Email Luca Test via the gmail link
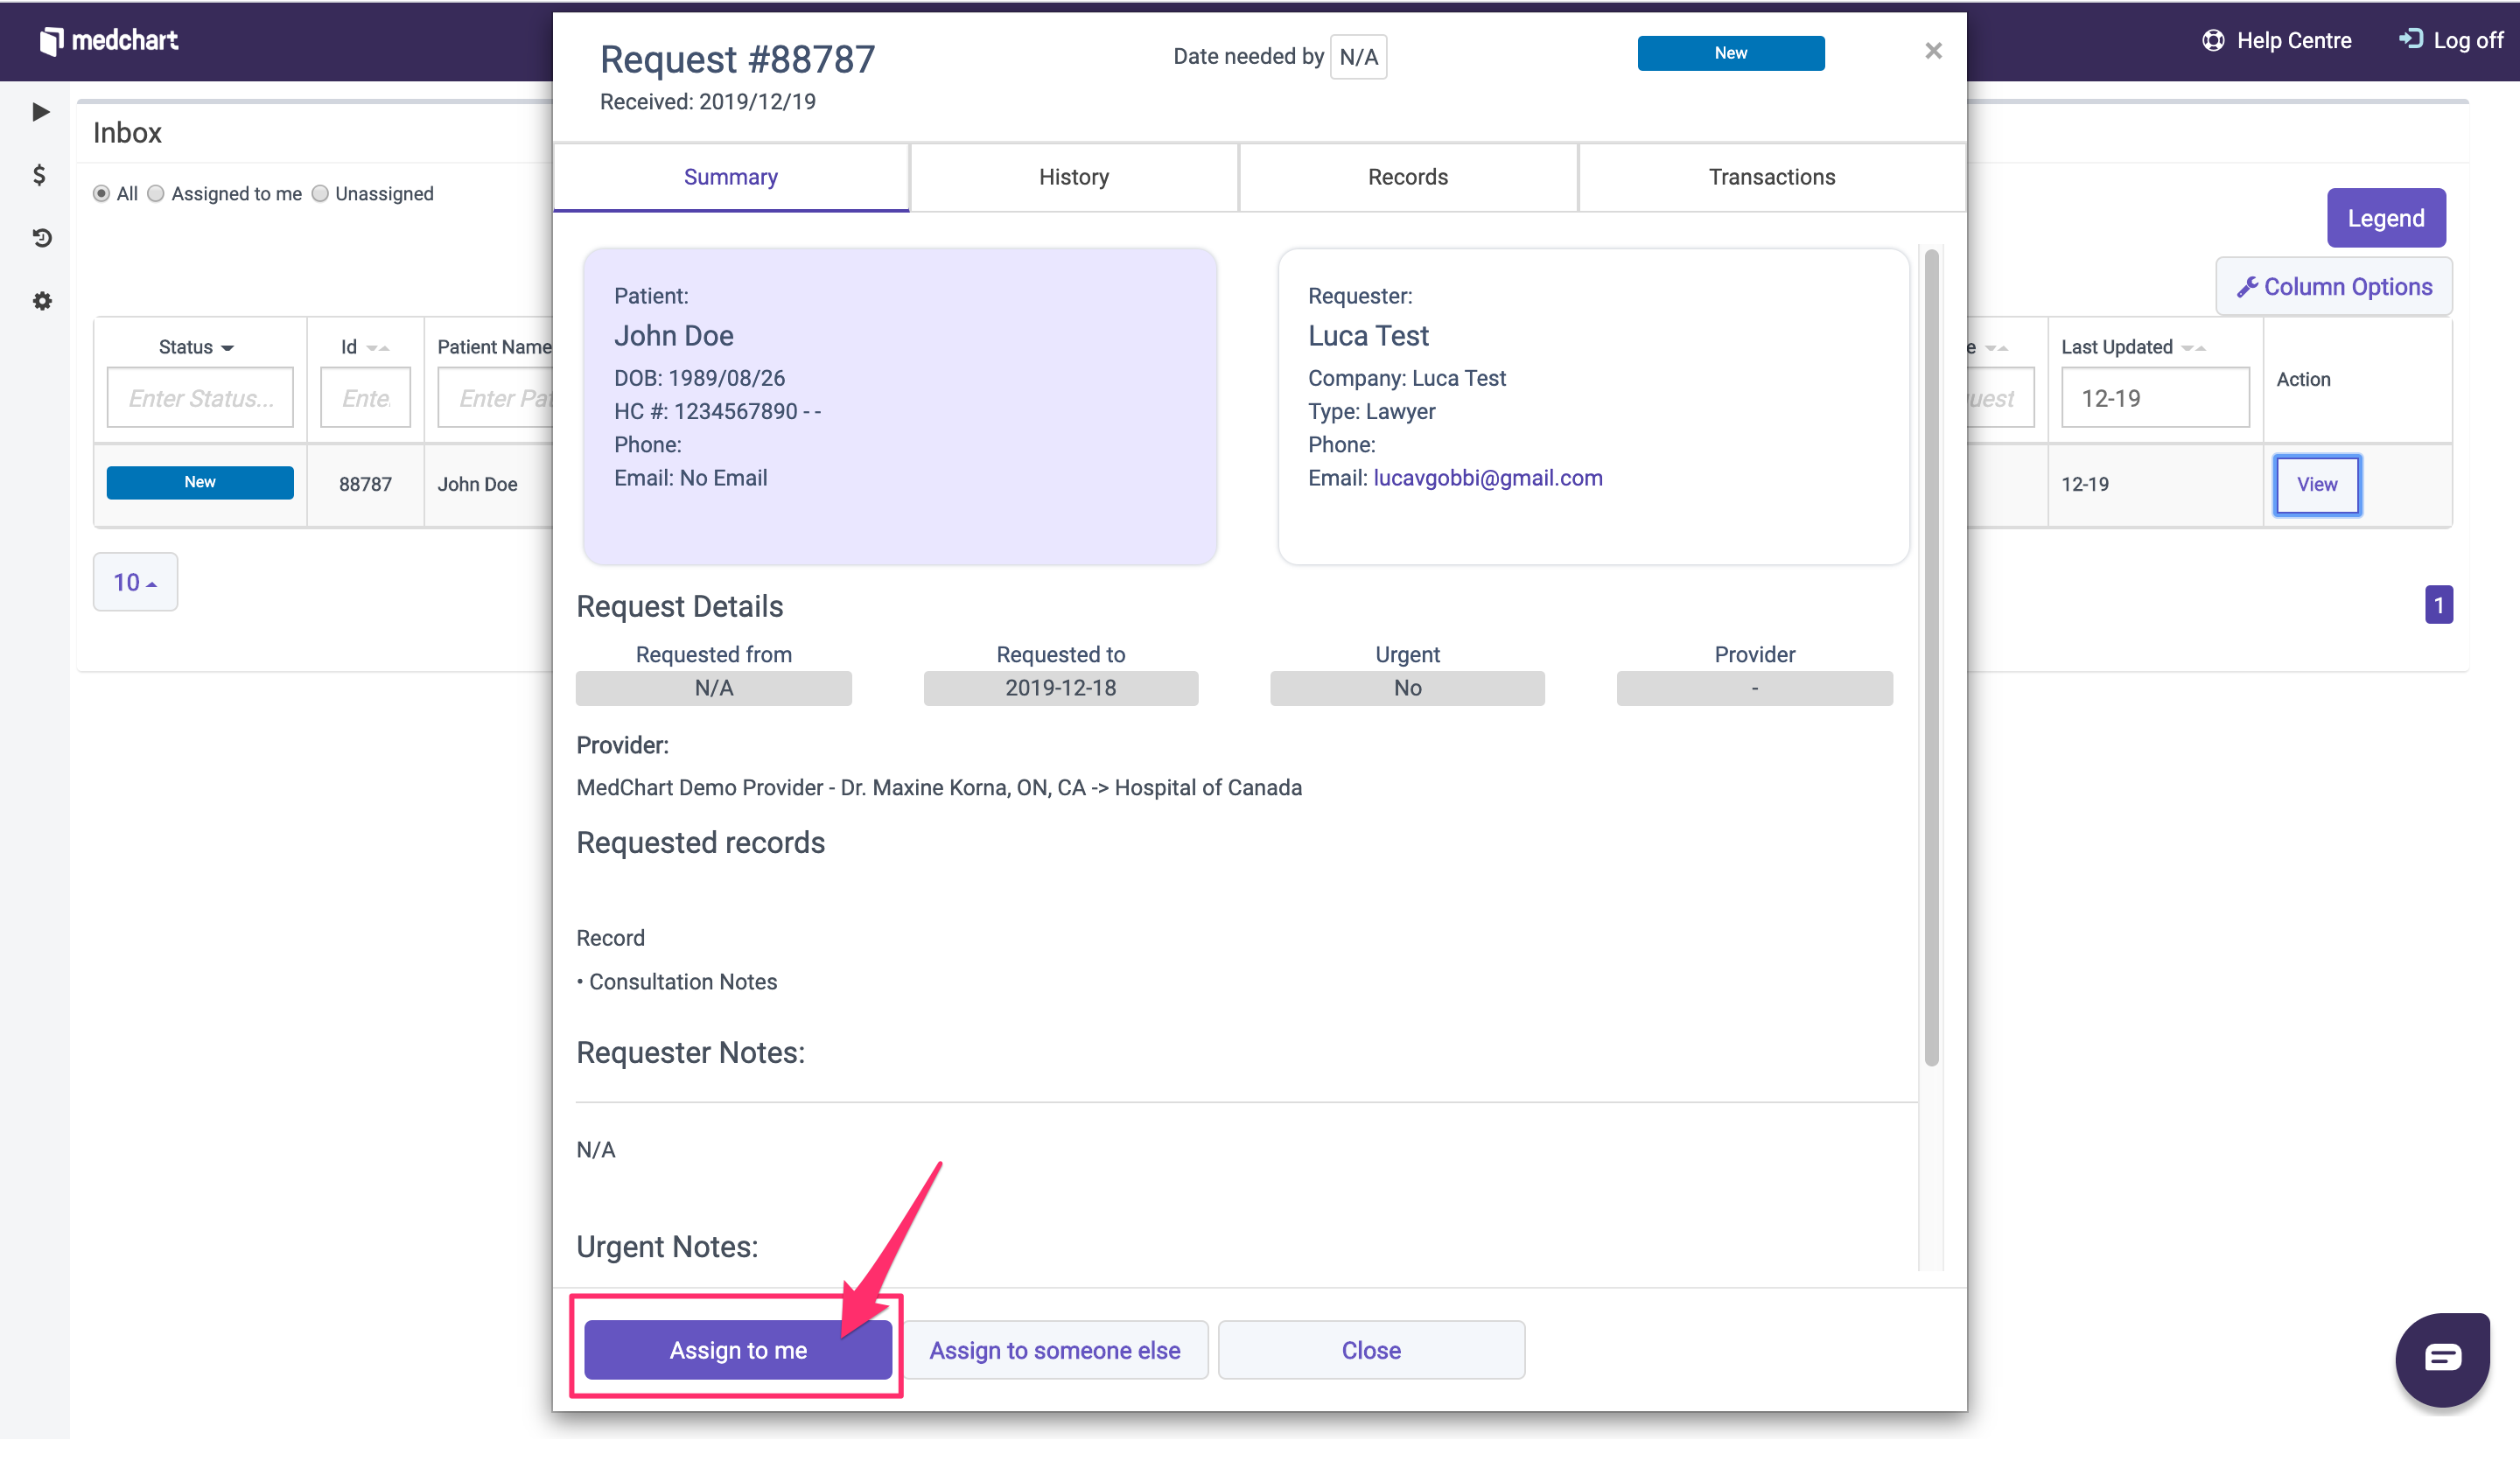The width and height of the screenshot is (2520, 1475). pos(1488,478)
